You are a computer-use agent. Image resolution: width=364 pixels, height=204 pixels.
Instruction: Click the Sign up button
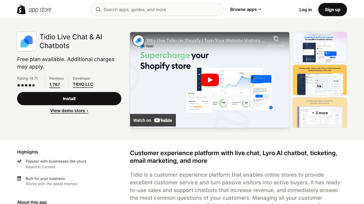(x=333, y=10)
